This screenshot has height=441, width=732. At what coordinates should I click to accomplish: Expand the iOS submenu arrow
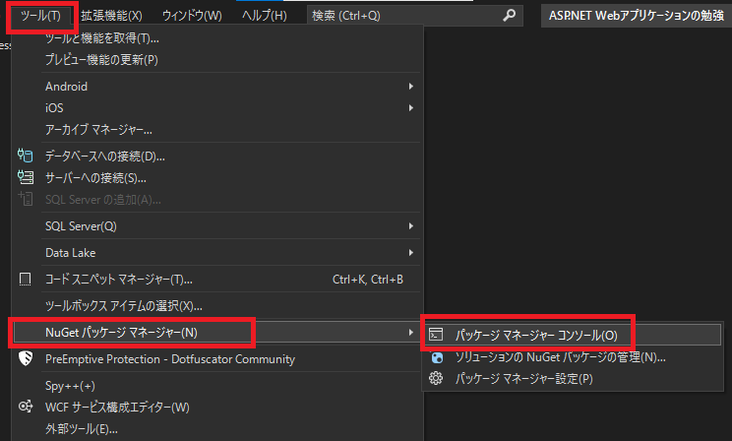tap(411, 108)
